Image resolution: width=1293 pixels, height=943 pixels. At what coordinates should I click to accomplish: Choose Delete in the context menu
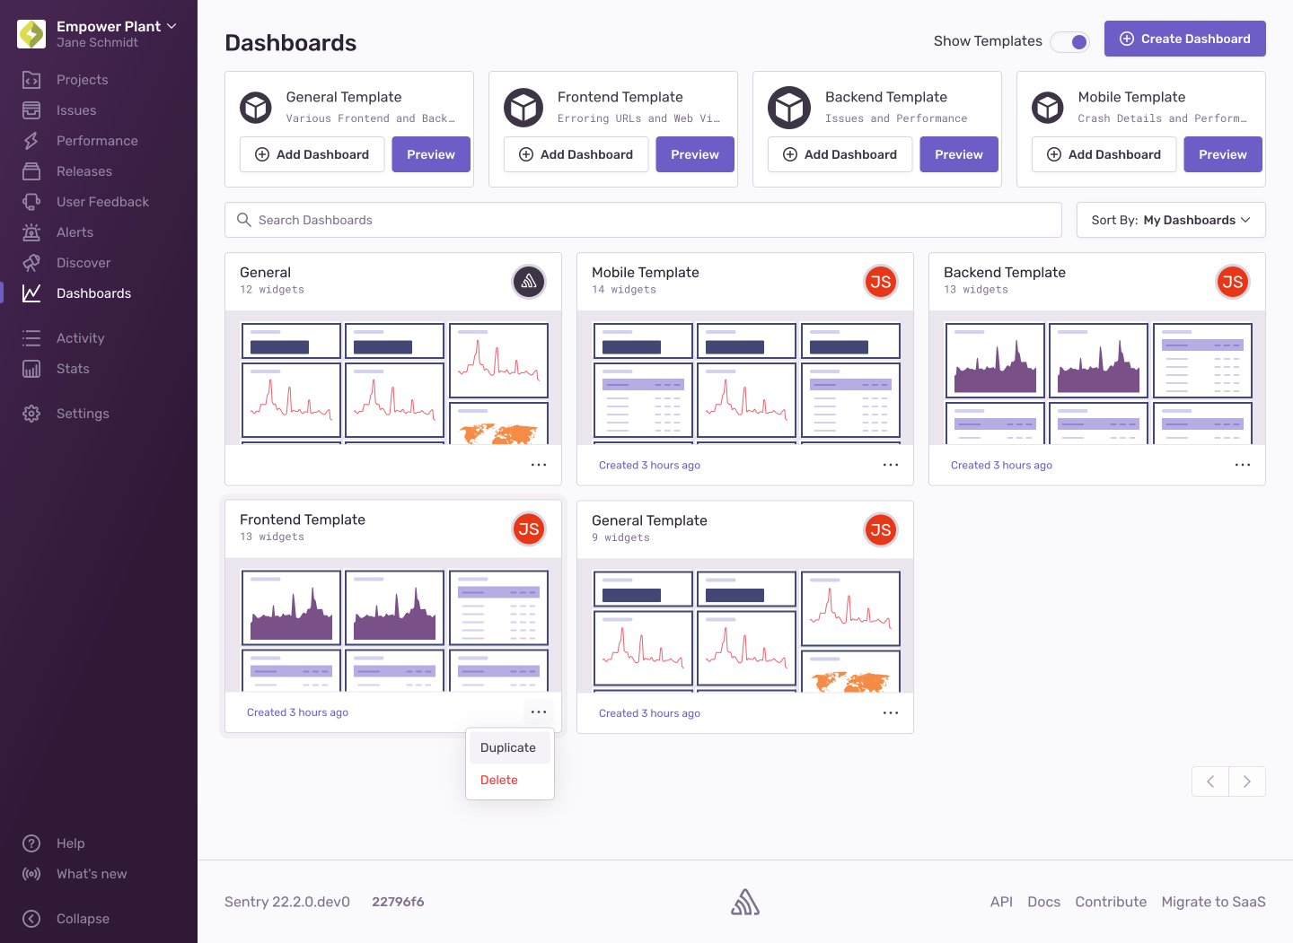(x=499, y=780)
